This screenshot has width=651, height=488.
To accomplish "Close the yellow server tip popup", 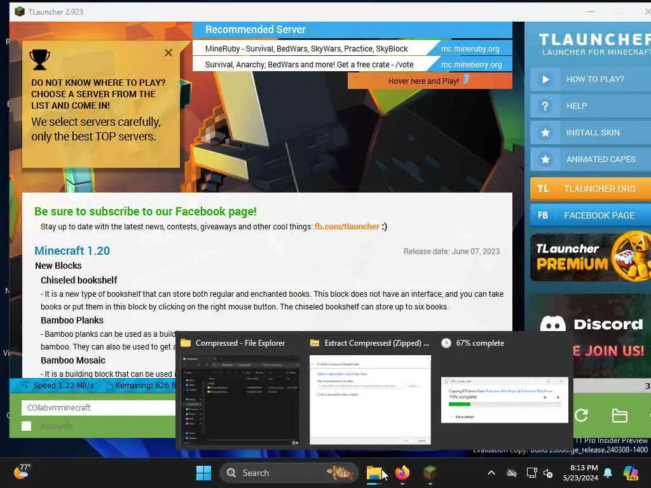I will (x=168, y=53).
